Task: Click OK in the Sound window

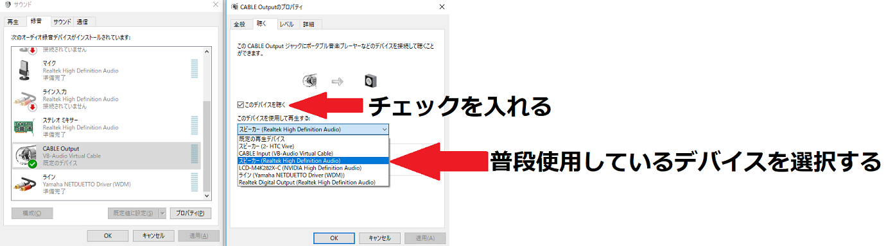Action: pos(107,236)
